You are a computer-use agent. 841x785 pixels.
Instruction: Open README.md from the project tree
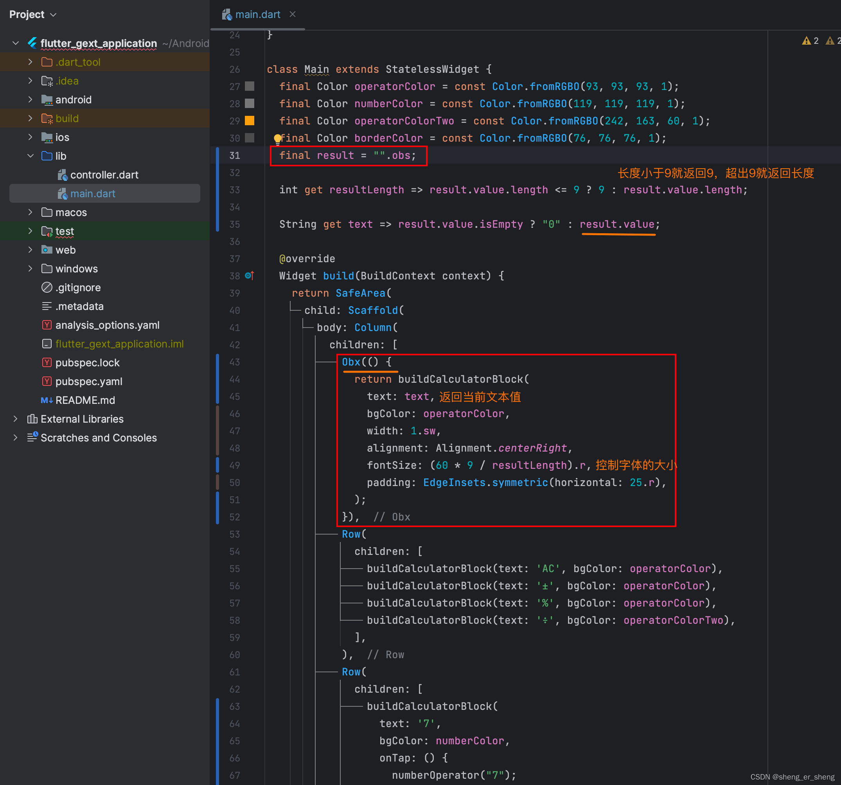pos(85,400)
